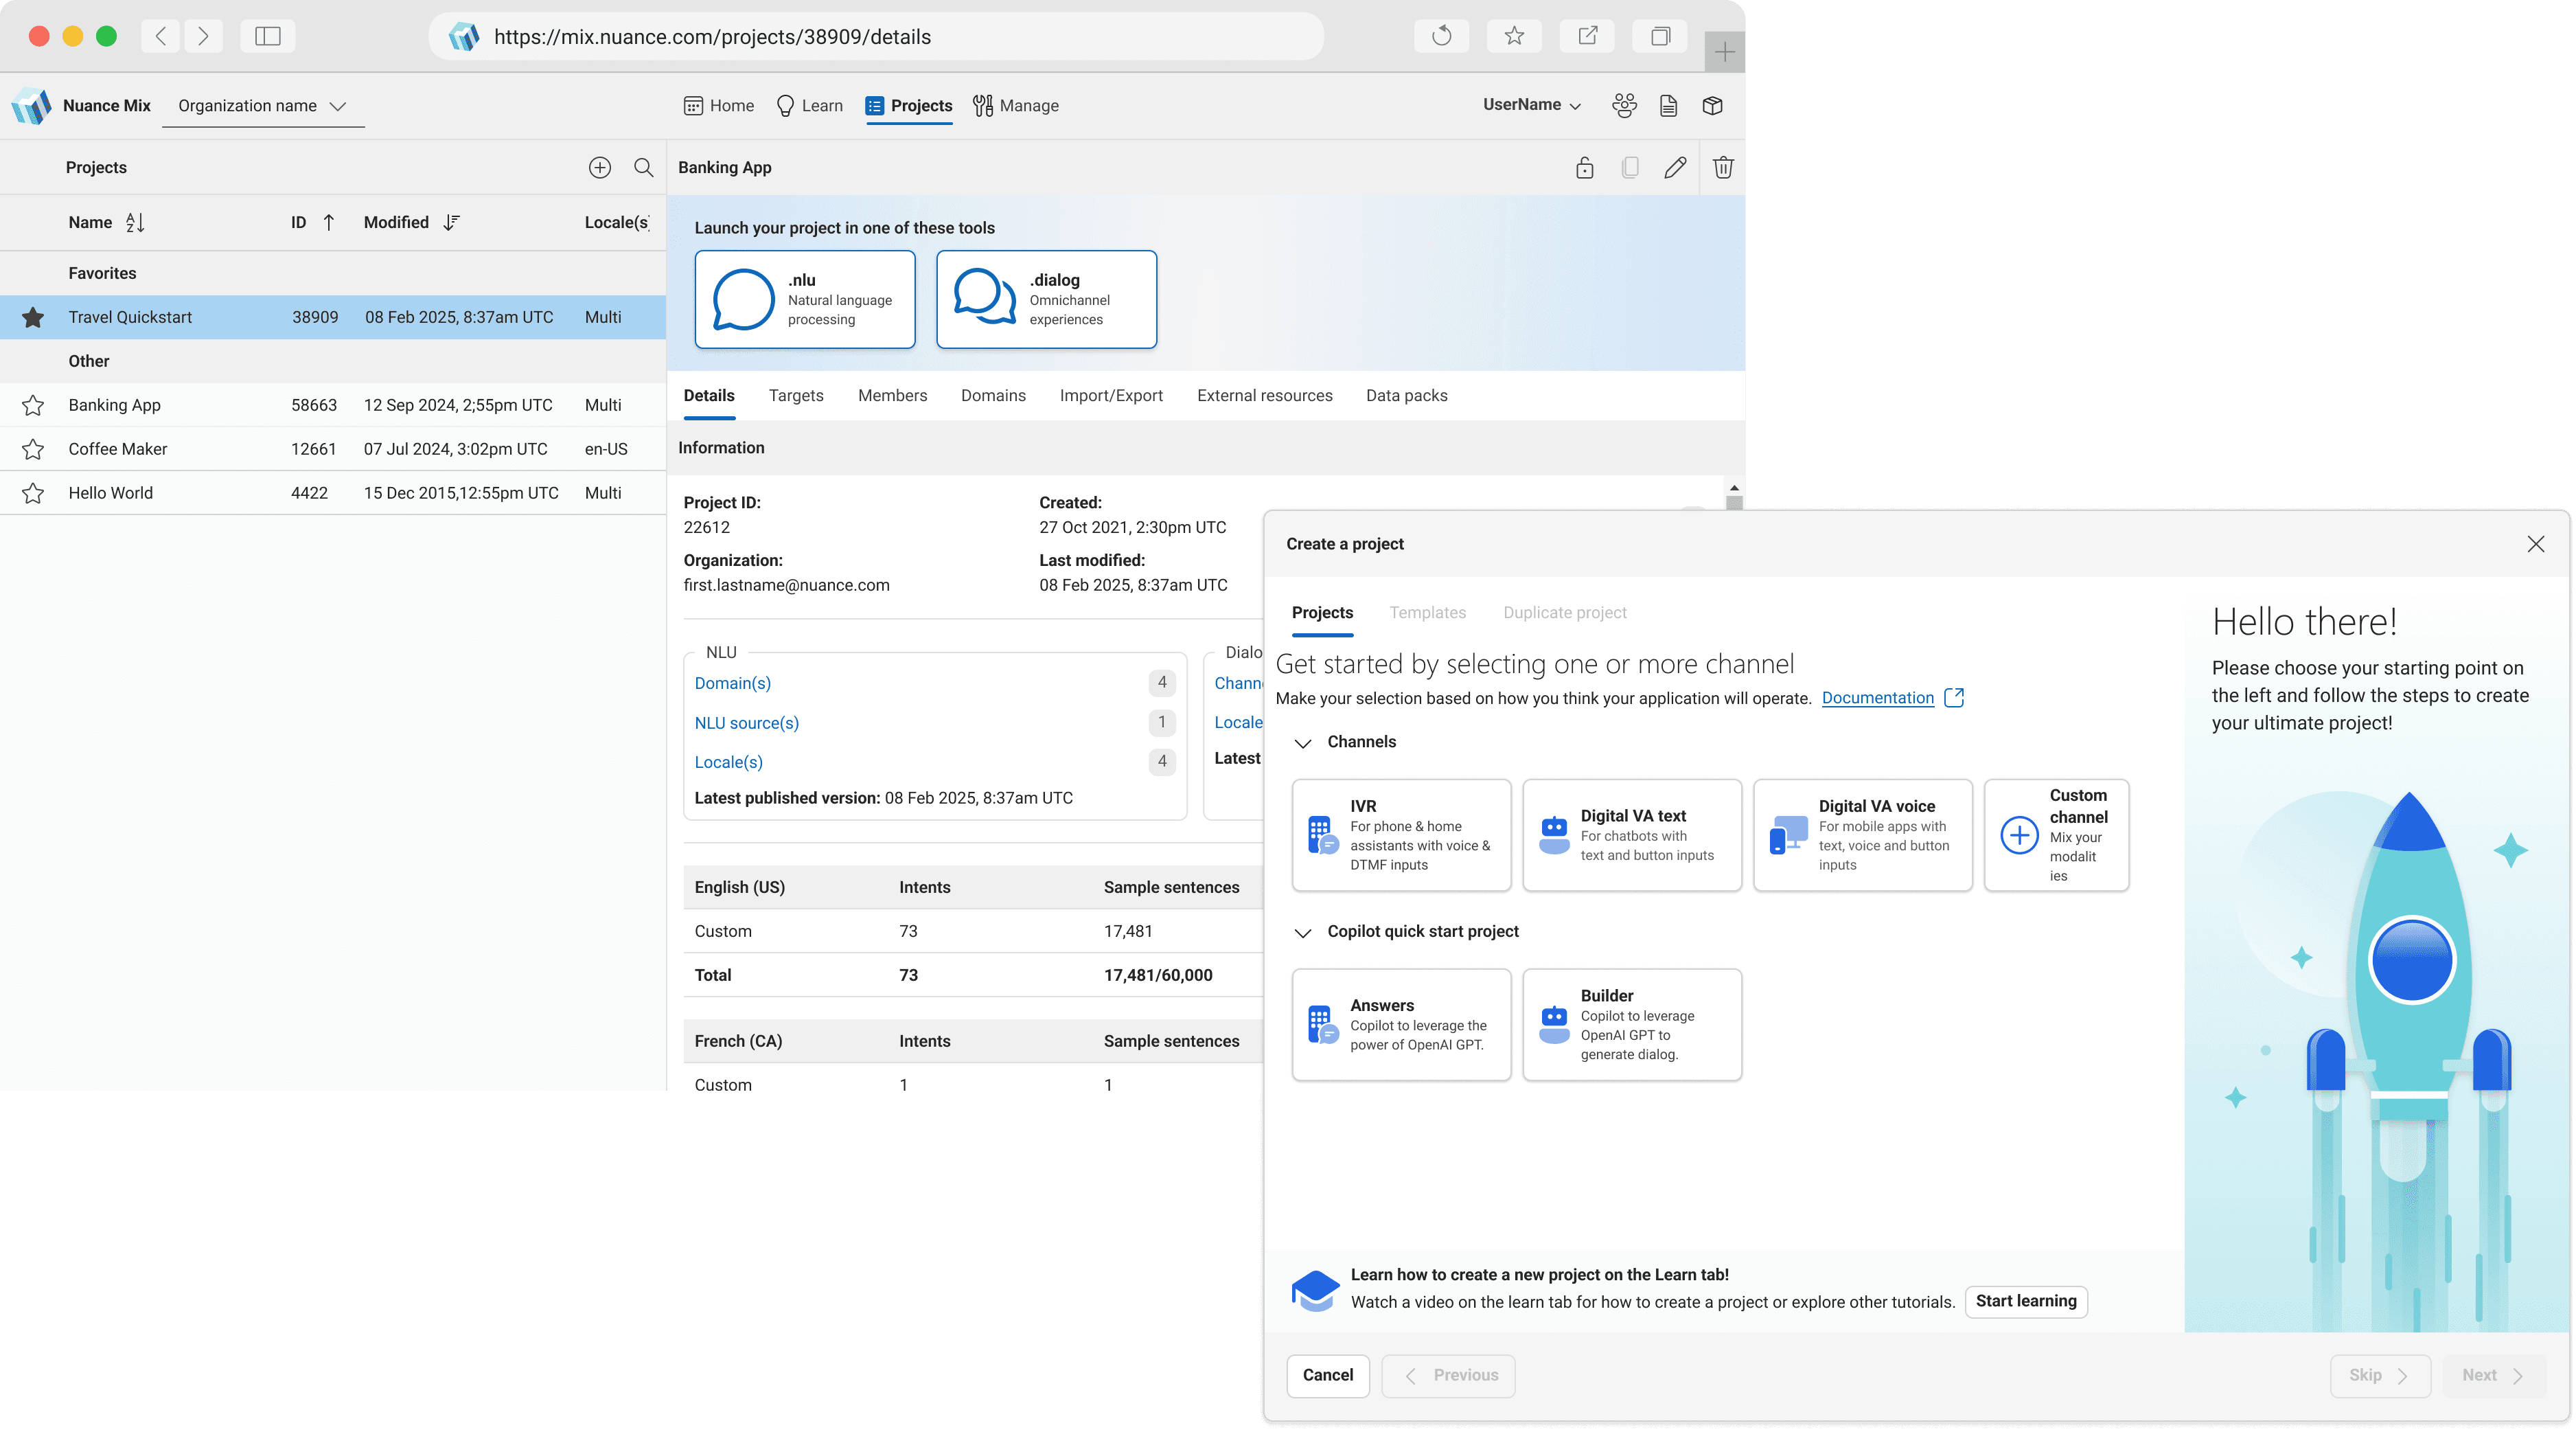Viewport: 2576px width, 1430px height.
Task: Click the edit project pencil icon
Action: pyautogui.click(x=1675, y=167)
